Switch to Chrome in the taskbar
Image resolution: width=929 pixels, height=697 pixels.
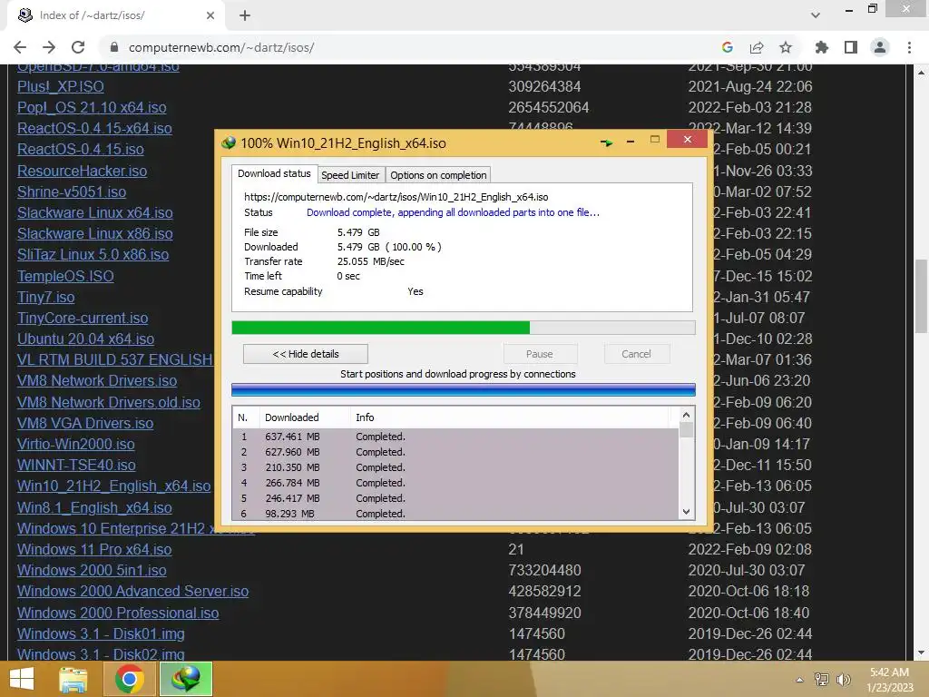coord(129,679)
